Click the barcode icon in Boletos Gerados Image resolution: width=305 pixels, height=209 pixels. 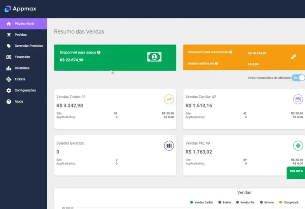click(x=169, y=146)
